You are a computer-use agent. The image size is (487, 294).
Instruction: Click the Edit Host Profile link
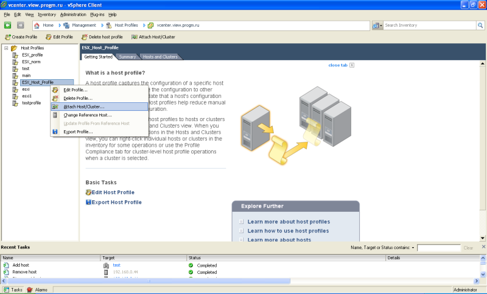tap(113, 192)
